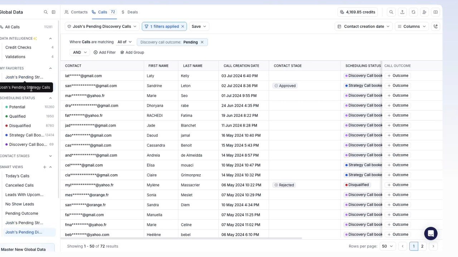Go to page 2 of results

click(x=422, y=246)
